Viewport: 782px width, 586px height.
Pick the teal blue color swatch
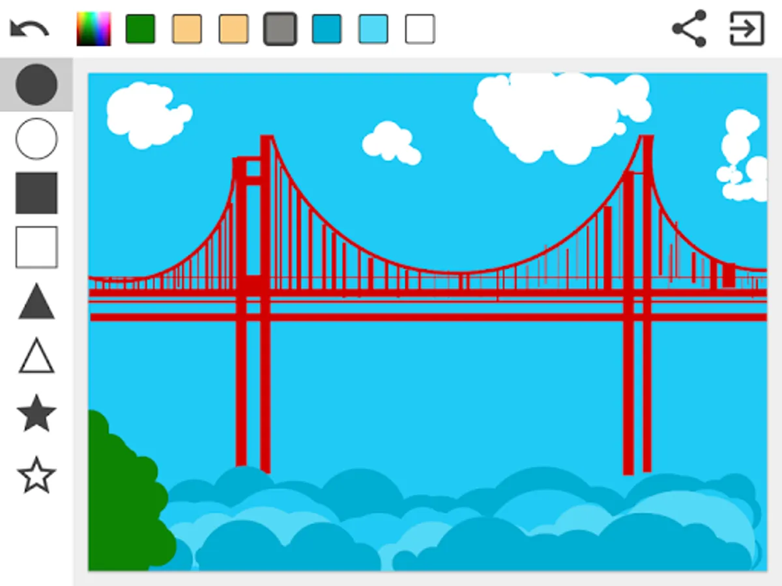(326, 29)
